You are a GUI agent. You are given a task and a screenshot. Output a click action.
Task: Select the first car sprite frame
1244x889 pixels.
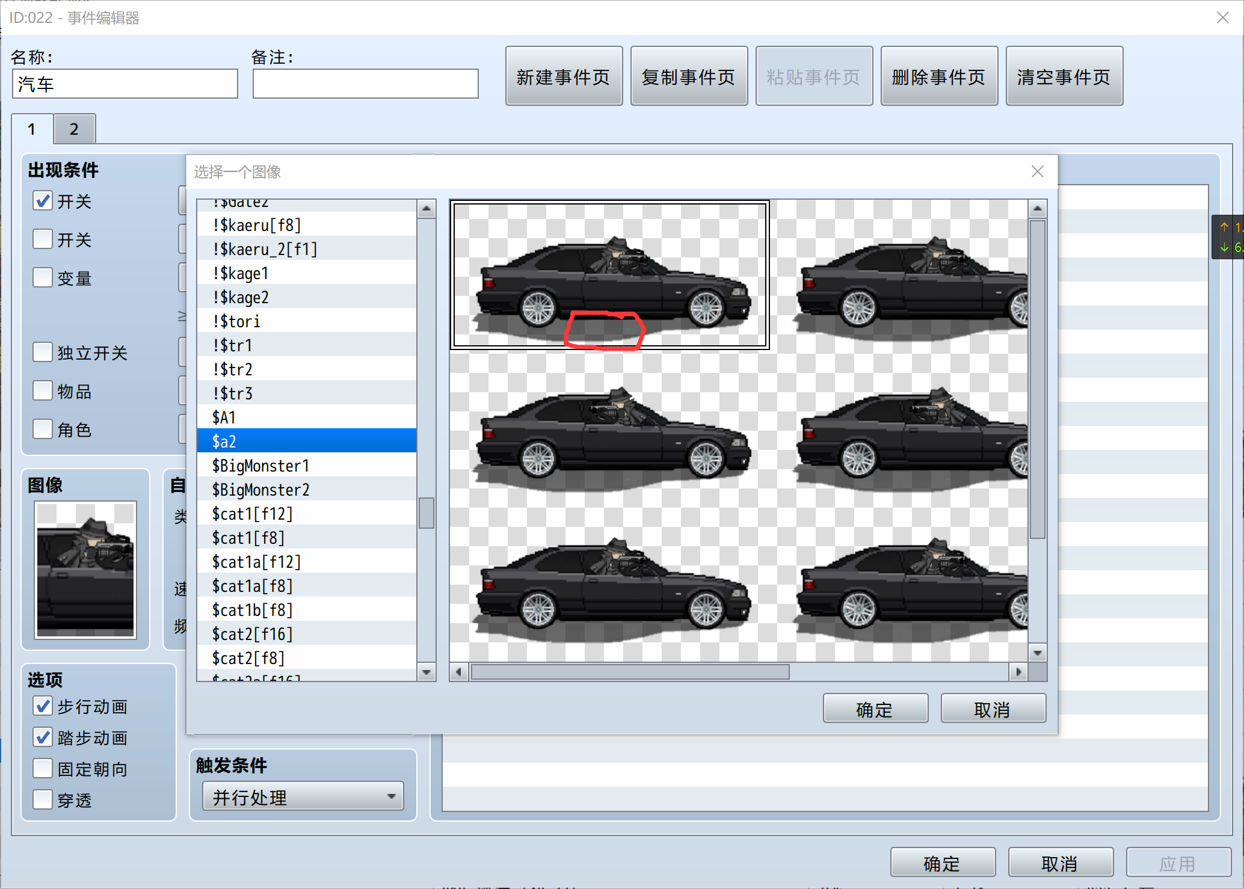(x=610, y=275)
